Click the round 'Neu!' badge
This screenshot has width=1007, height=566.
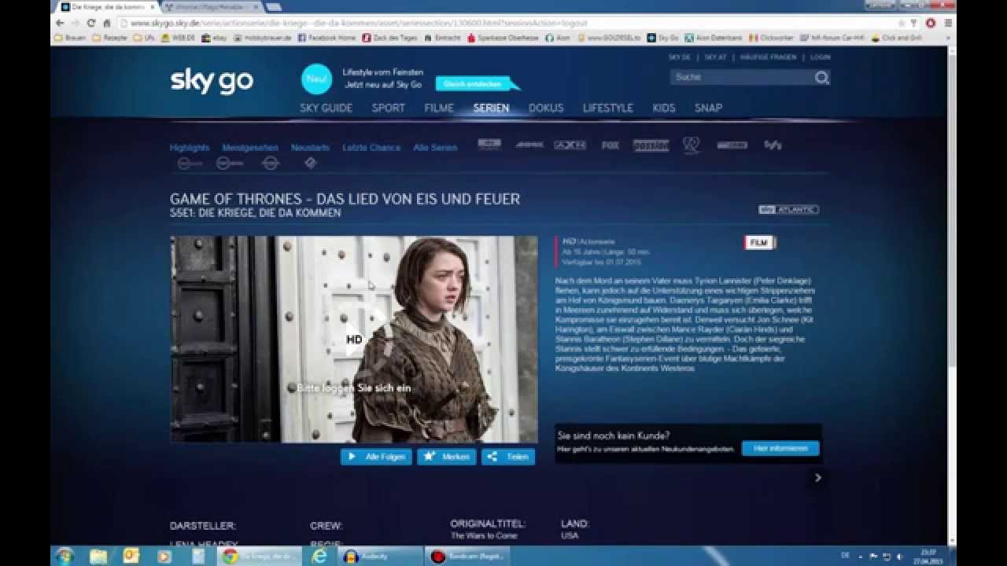point(316,79)
